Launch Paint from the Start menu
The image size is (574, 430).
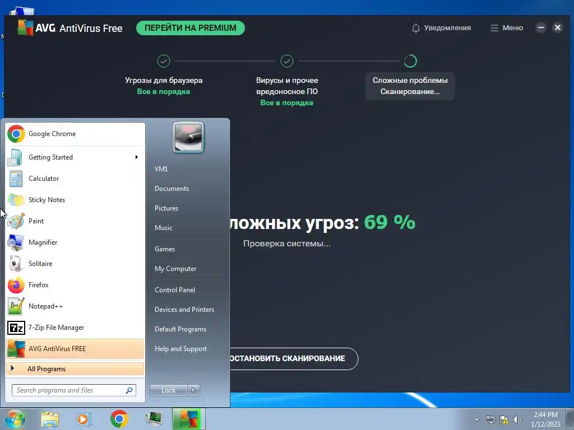75,221
